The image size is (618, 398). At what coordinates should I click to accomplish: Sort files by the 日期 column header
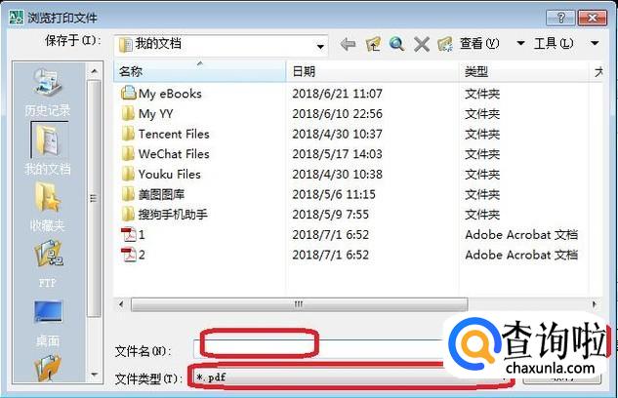pyautogui.click(x=372, y=71)
